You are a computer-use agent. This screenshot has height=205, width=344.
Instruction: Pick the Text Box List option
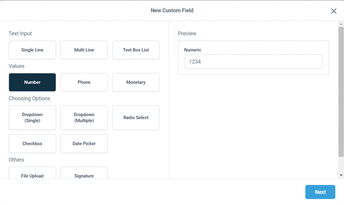(x=136, y=50)
